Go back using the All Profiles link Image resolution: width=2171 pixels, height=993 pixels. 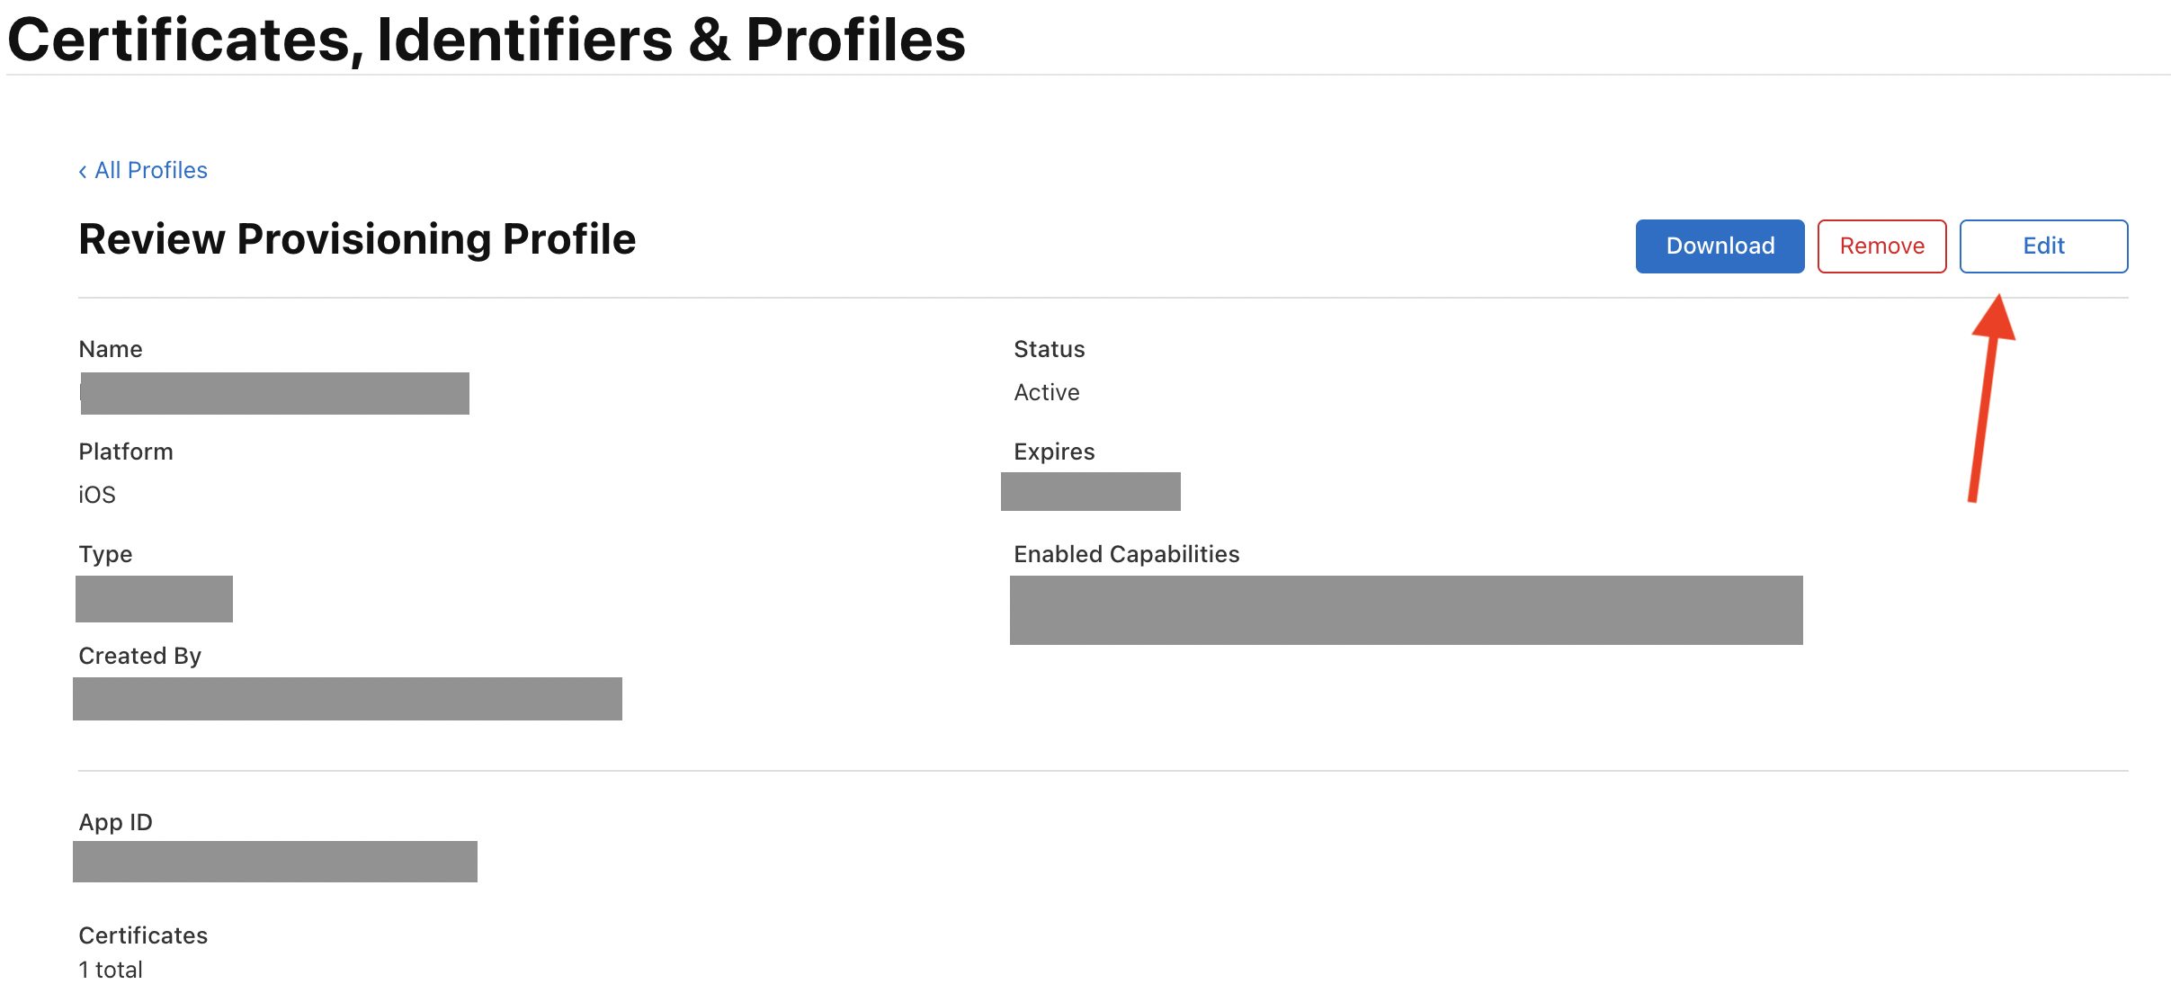150,170
